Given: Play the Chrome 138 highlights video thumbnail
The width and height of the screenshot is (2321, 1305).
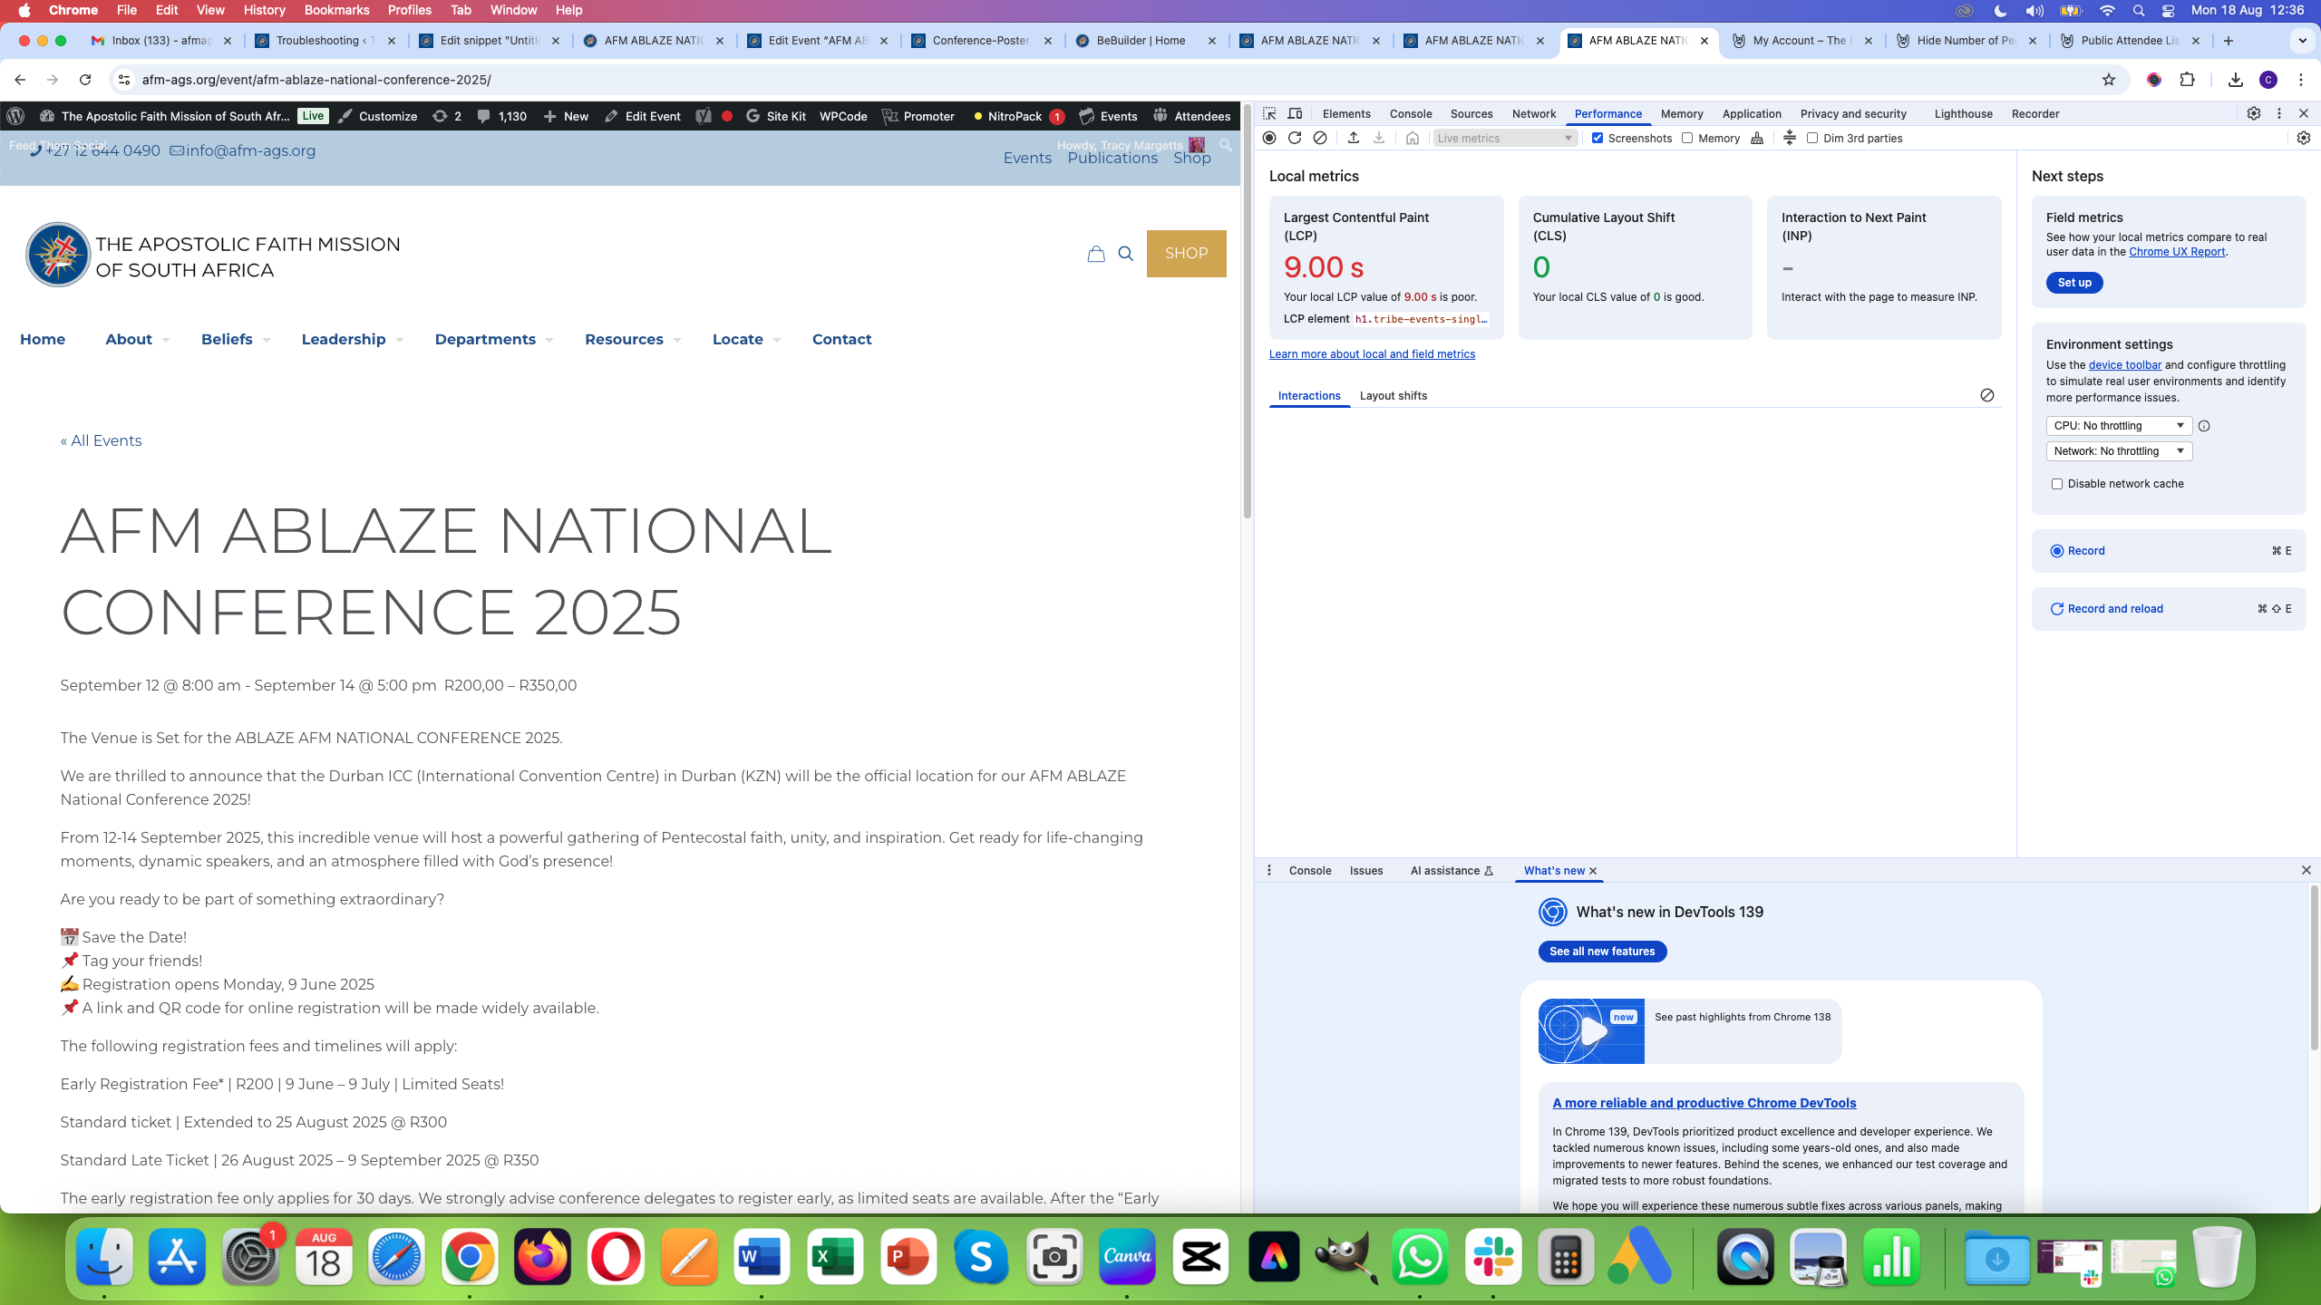Looking at the screenshot, I should coord(1591,1030).
